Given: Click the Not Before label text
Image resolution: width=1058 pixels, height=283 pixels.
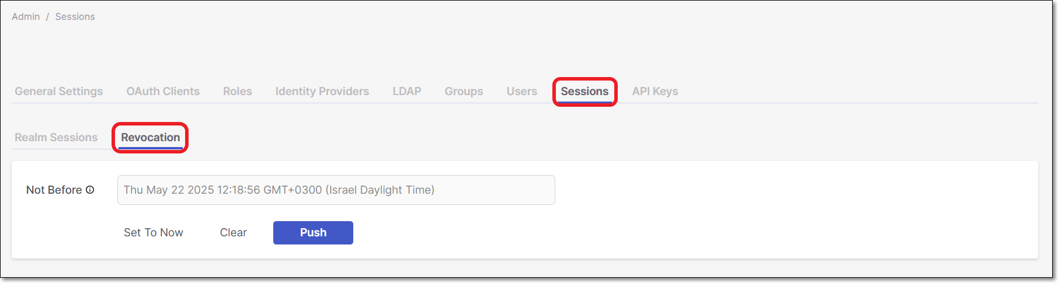Looking at the screenshot, I should click(54, 190).
